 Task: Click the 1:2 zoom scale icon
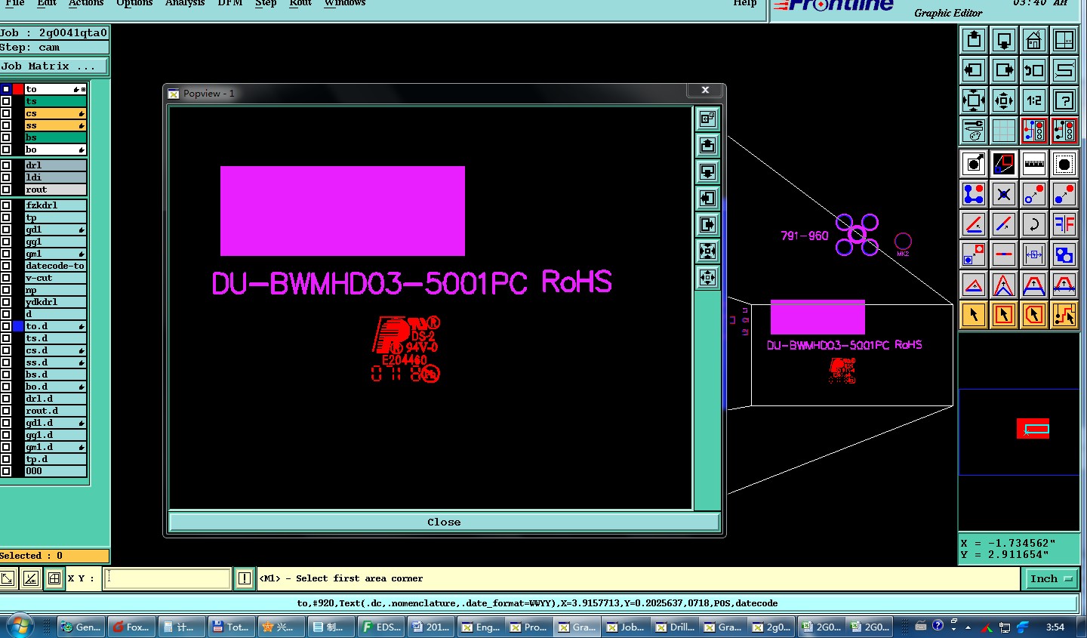(1034, 100)
